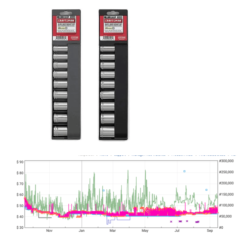Select the blue square marker near September
This screenshot has height=243, width=246.
tap(206, 190)
